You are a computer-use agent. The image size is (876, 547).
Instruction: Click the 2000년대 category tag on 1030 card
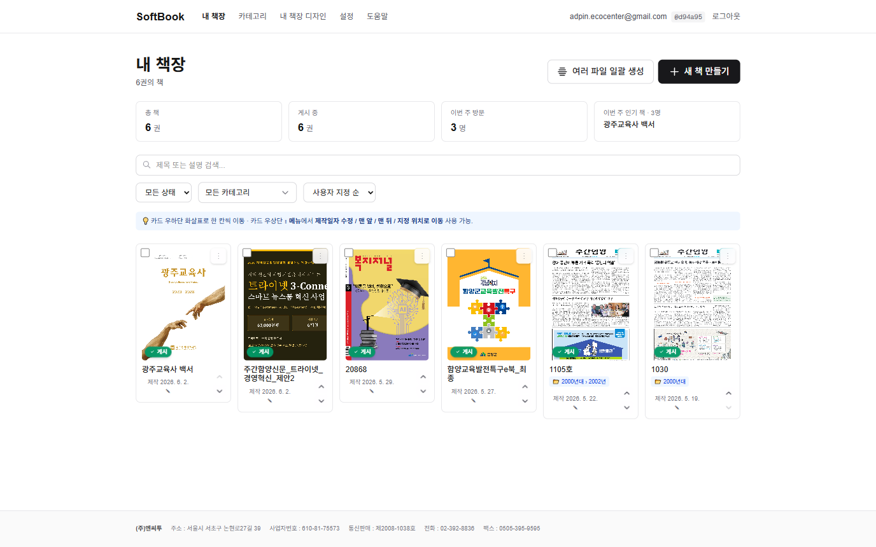pyautogui.click(x=670, y=382)
